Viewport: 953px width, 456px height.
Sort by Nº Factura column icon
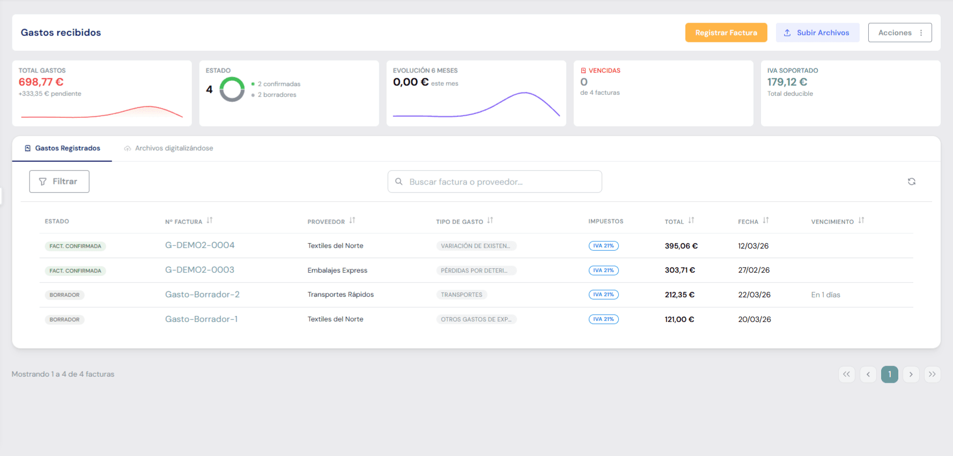click(x=210, y=221)
